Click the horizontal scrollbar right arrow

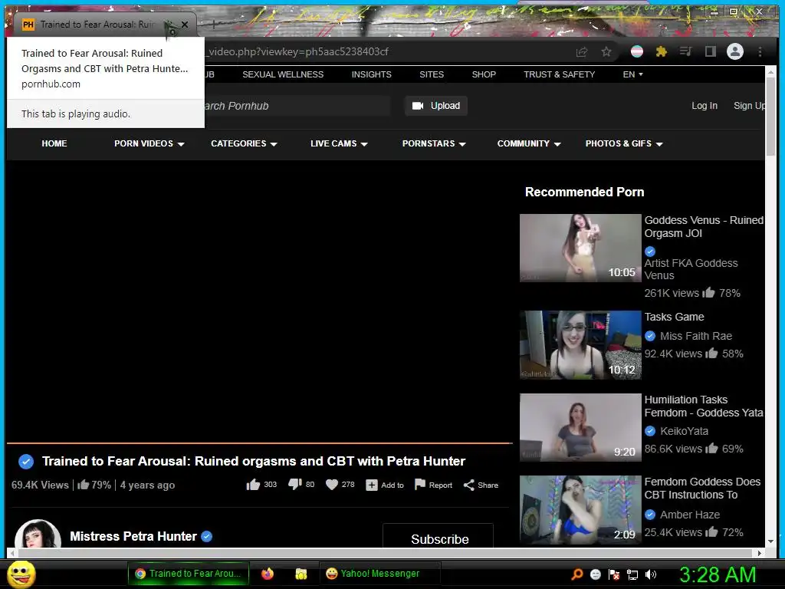tap(760, 553)
